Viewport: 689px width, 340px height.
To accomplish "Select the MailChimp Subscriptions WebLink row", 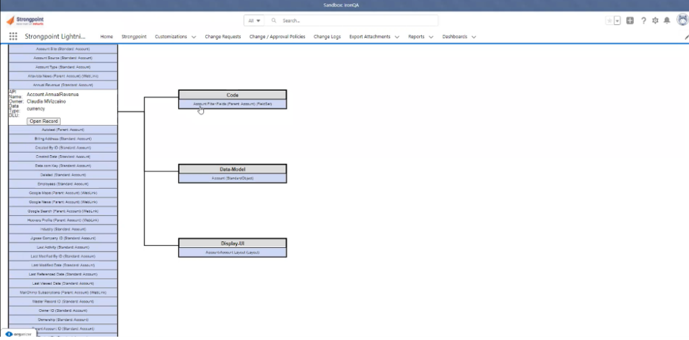I will click(x=63, y=292).
